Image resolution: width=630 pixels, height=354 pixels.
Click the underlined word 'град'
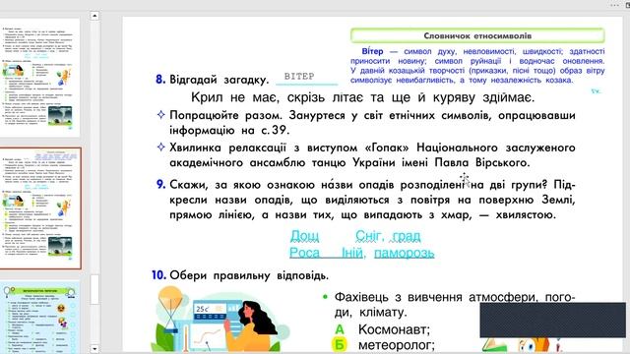pos(407,236)
